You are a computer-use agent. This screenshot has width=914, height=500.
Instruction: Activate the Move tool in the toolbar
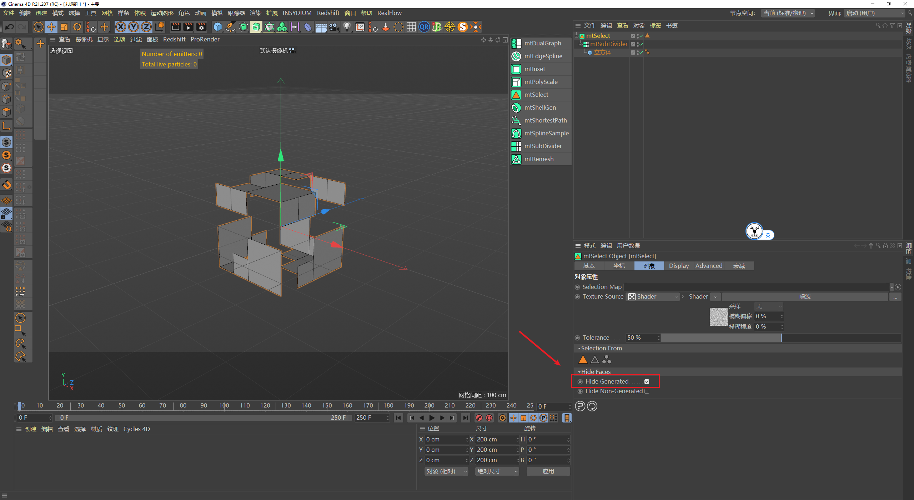click(51, 27)
